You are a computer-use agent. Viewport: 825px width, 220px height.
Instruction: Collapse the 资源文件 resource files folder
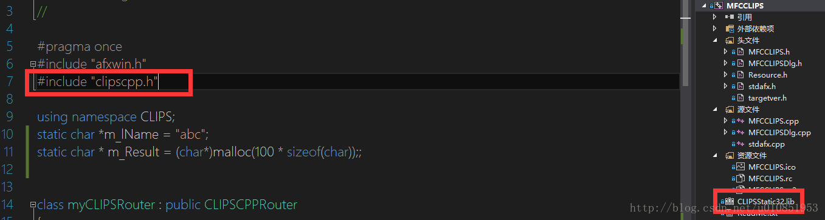point(716,155)
